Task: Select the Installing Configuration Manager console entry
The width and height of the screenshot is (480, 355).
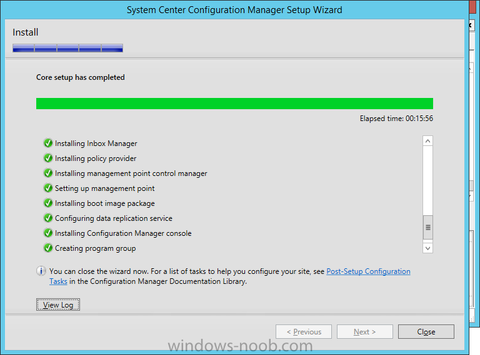Action: coord(123,233)
